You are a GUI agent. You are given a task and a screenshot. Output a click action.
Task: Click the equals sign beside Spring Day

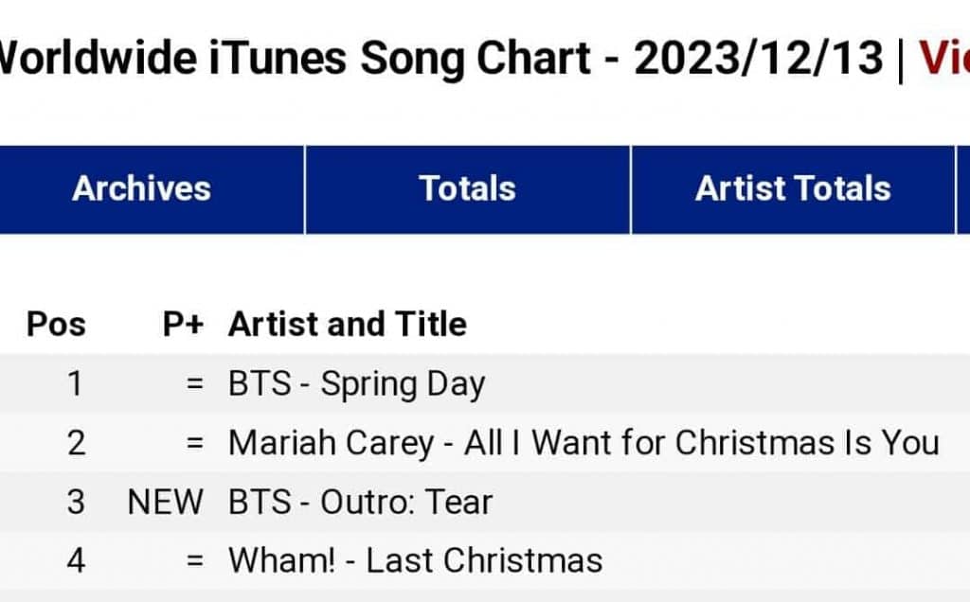coord(195,384)
